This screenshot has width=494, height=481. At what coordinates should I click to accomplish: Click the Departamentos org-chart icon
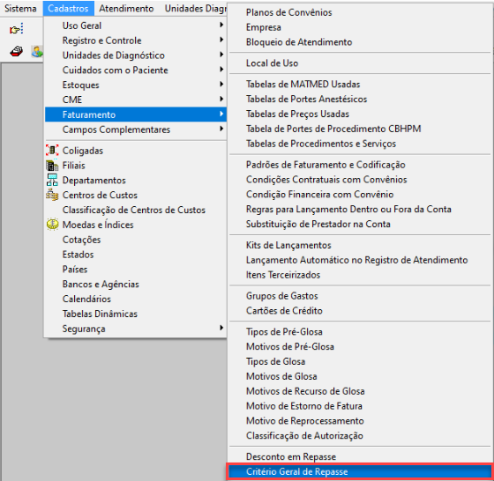pyautogui.click(x=52, y=180)
